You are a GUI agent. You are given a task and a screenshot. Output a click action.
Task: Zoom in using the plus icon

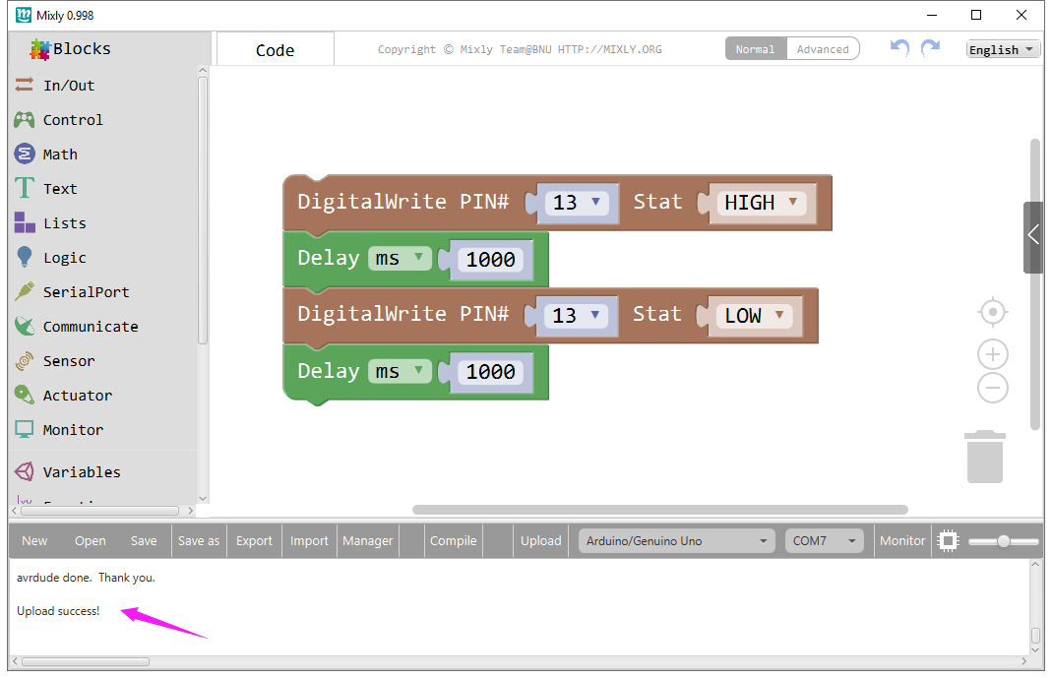993,354
